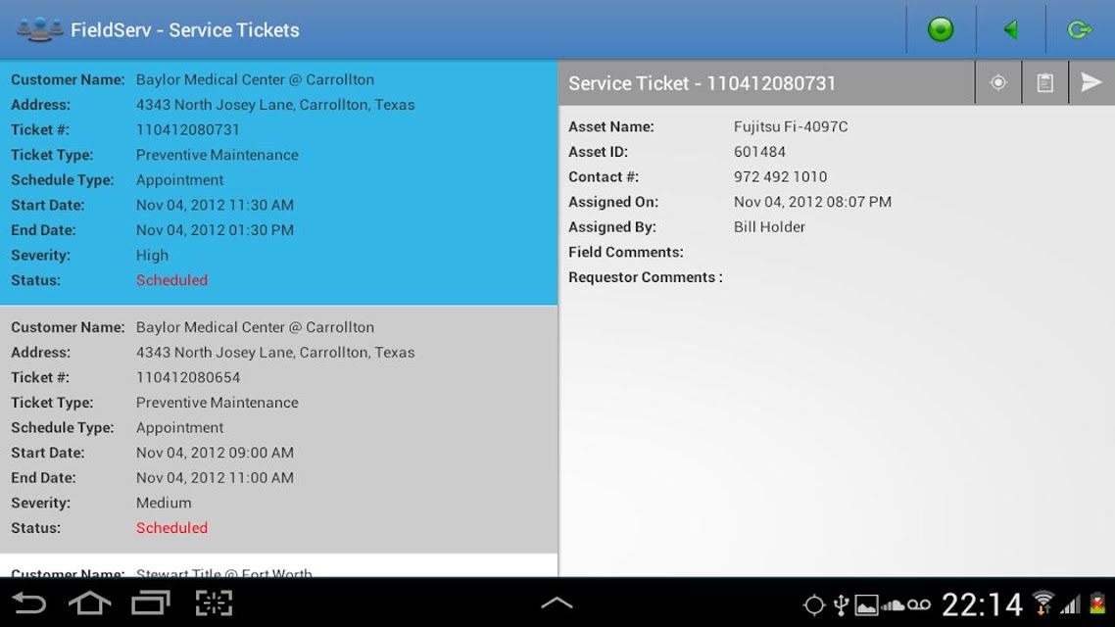Tap the FieldServ - Service Tickets title
The height and width of the screenshot is (627, 1115).
185,29
